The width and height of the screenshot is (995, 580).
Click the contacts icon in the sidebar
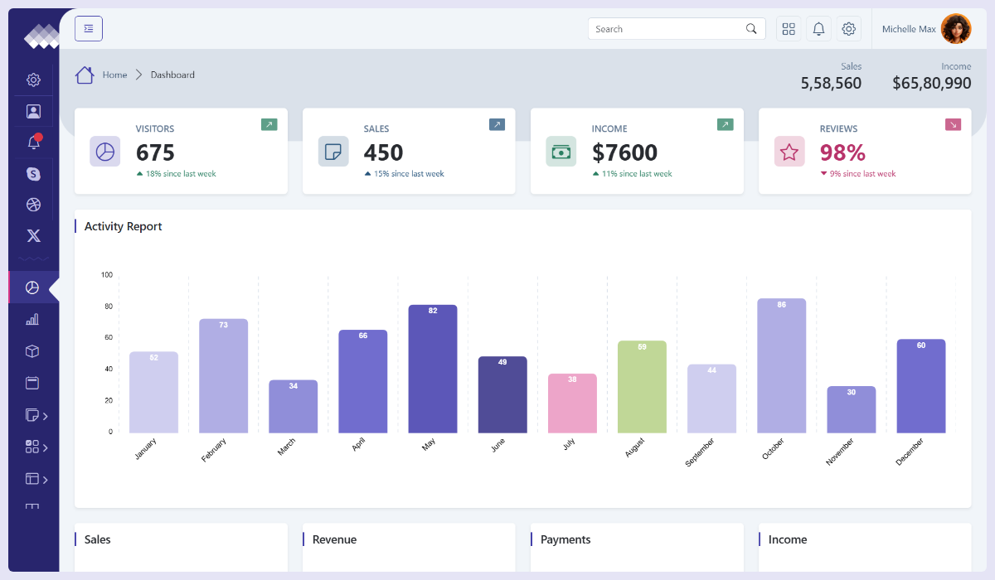tap(33, 110)
